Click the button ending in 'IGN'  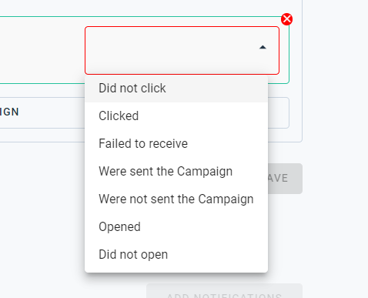(42, 112)
